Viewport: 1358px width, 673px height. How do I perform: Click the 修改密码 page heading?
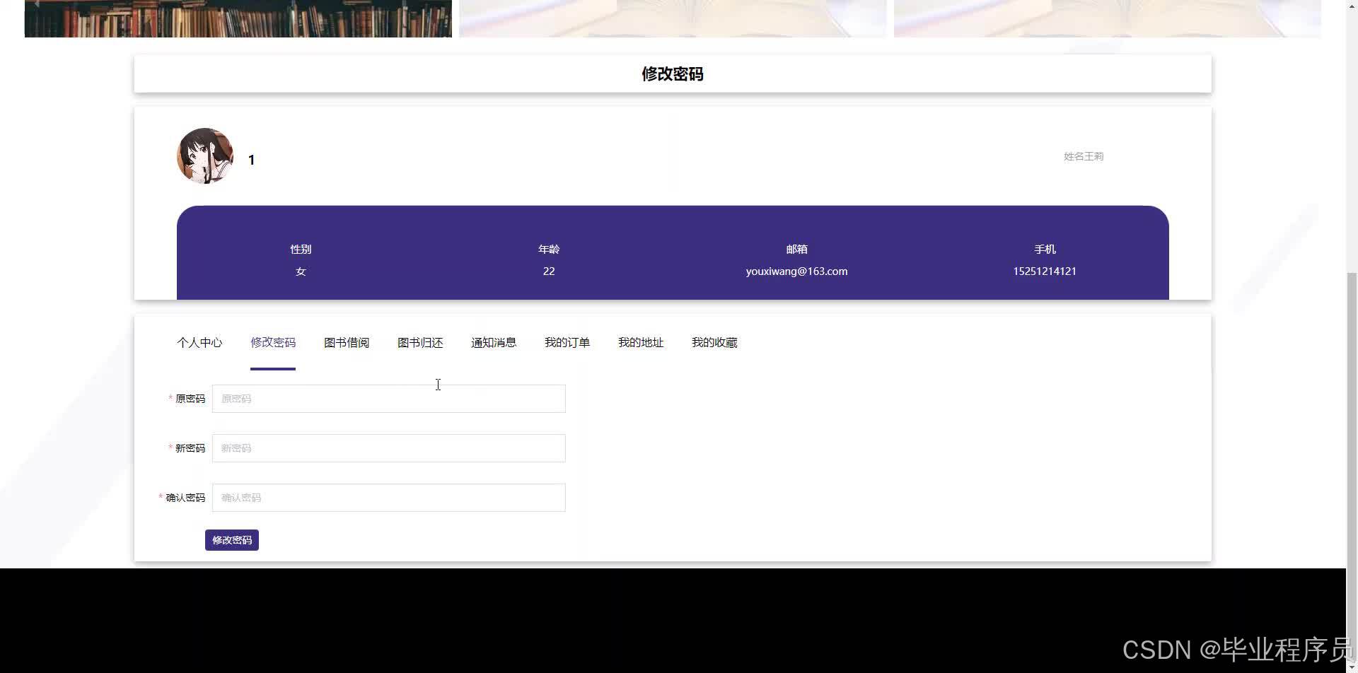click(x=673, y=74)
